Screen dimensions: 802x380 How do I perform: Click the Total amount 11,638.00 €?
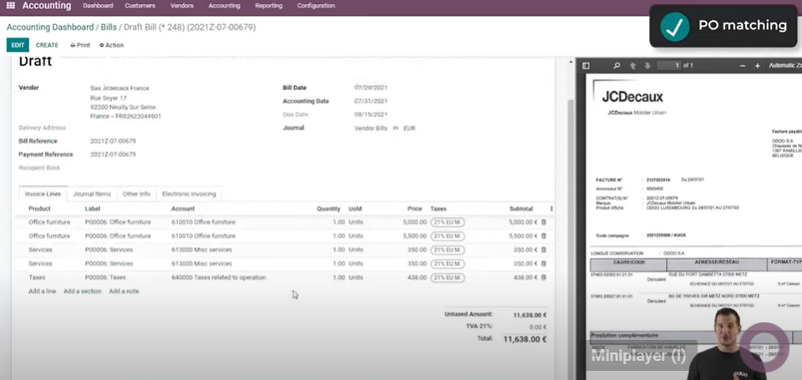(525, 339)
